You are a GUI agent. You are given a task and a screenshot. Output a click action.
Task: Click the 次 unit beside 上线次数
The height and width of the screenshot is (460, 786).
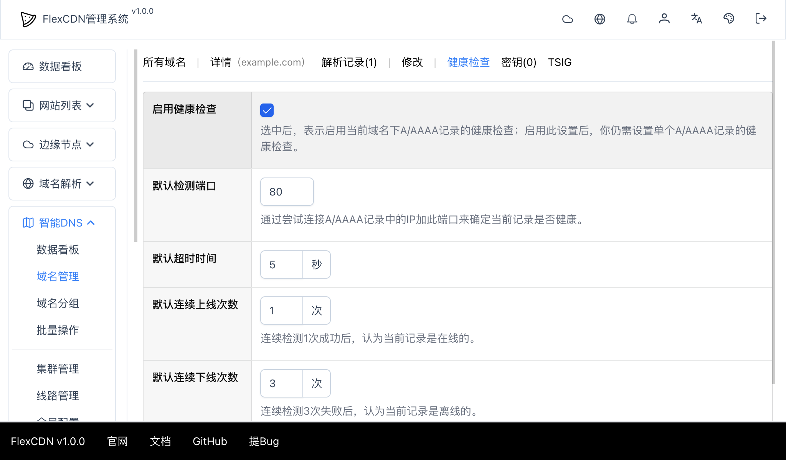317,310
